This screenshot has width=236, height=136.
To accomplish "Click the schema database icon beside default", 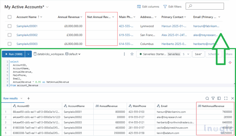I will click(67, 54).
